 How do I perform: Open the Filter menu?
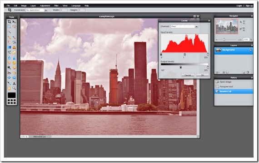point(56,6)
